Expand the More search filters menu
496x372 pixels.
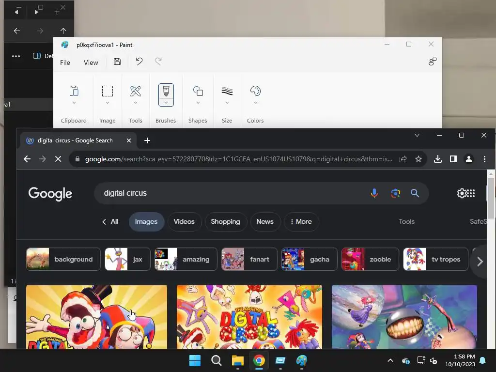tap(301, 221)
